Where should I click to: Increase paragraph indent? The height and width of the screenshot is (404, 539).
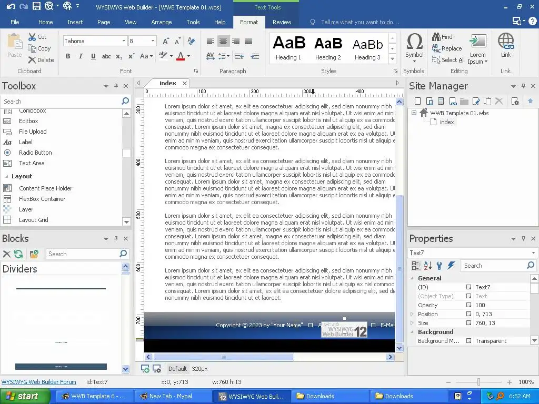[255, 56]
